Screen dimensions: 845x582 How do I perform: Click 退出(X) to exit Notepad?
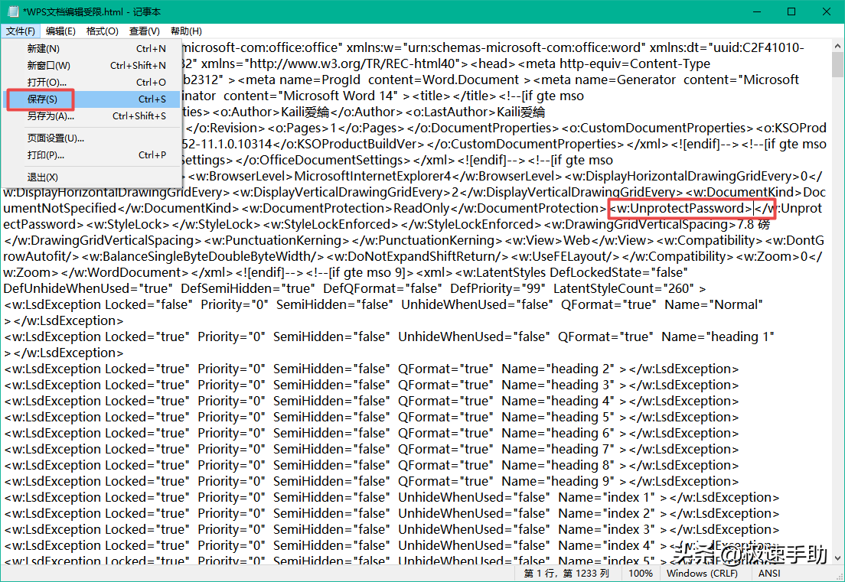tap(43, 177)
